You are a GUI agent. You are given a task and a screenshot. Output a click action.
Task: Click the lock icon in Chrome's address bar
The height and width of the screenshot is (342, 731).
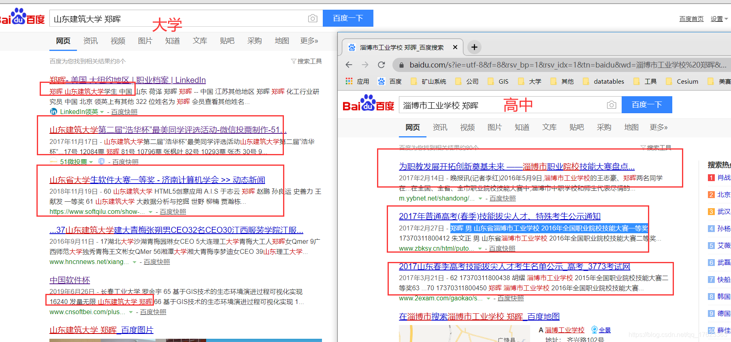click(x=401, y=65)
